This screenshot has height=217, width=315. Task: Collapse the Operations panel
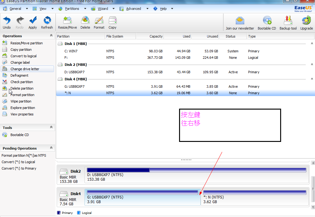click(51, 35)
